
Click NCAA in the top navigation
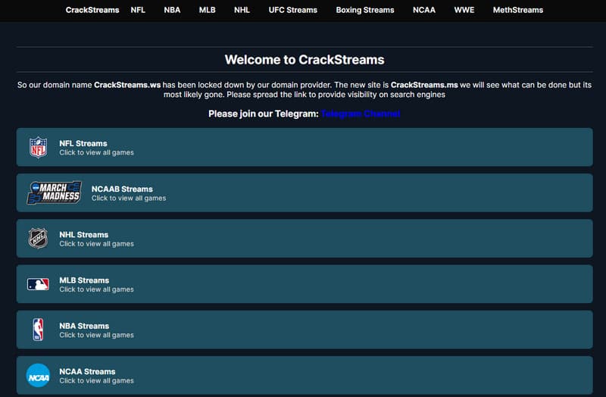pos(424,11)
